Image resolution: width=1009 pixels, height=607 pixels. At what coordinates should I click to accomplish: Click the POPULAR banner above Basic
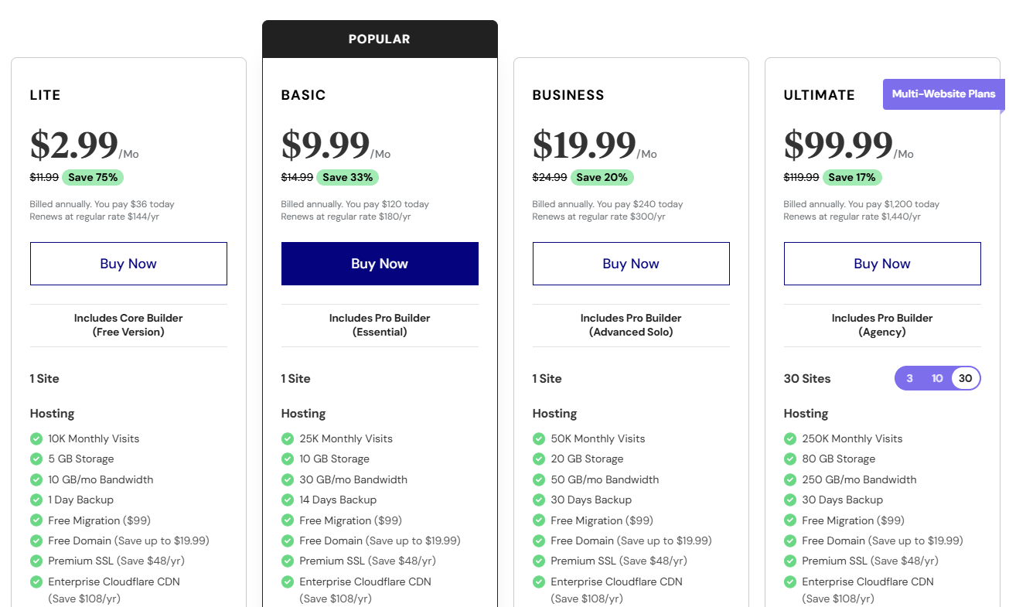click(380, 39)
